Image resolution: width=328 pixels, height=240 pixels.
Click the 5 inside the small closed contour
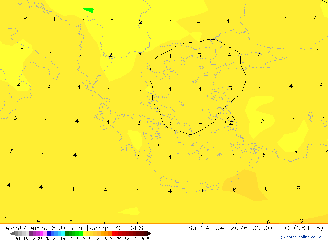(x=231, y=122)
